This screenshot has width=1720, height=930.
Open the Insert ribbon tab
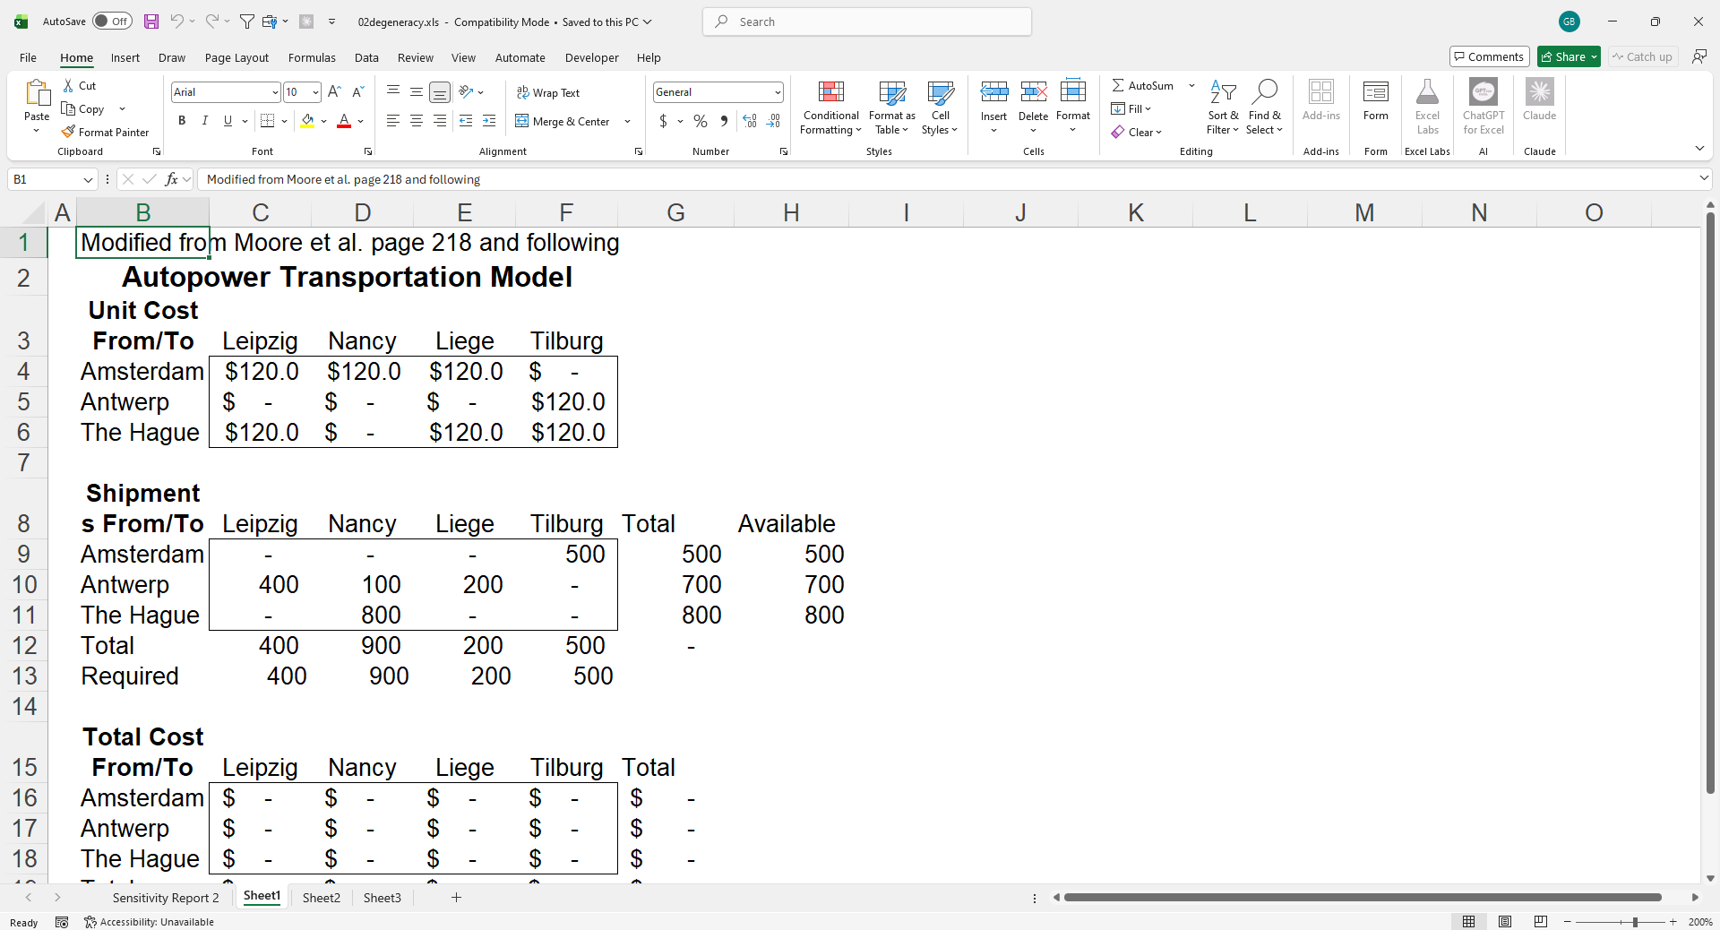125,57
